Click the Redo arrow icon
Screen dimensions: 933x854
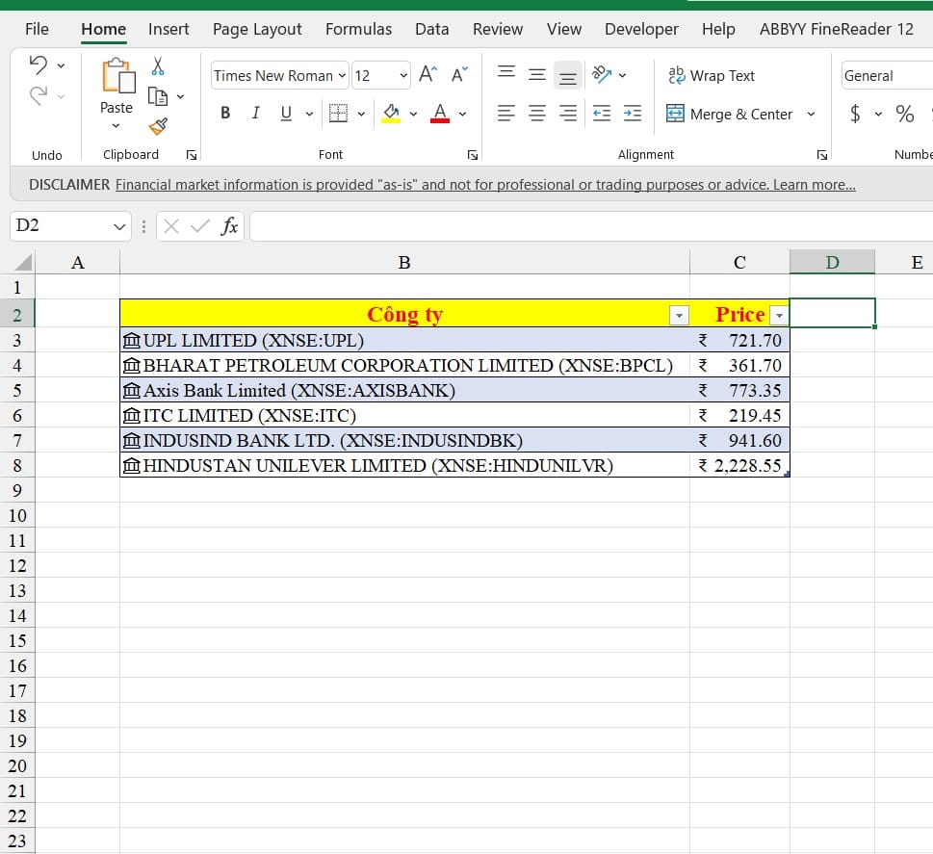click(39, 95)
